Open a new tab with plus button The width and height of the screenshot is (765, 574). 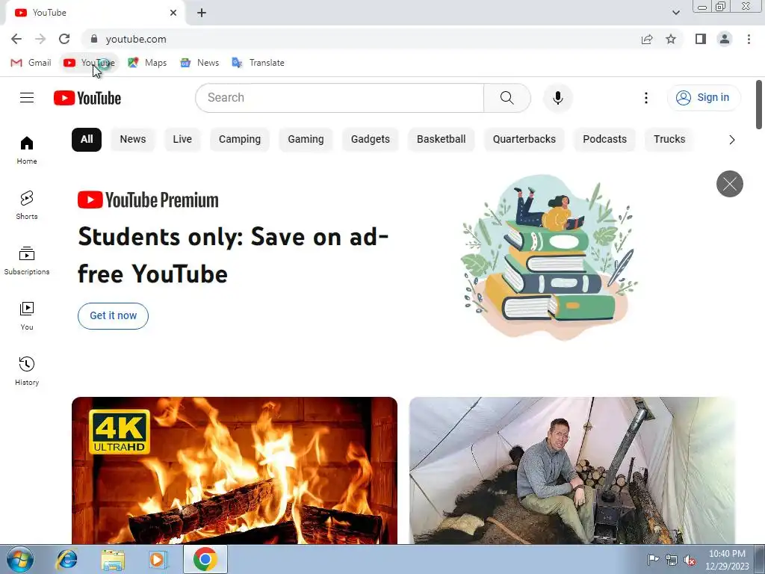click(202, 13)
